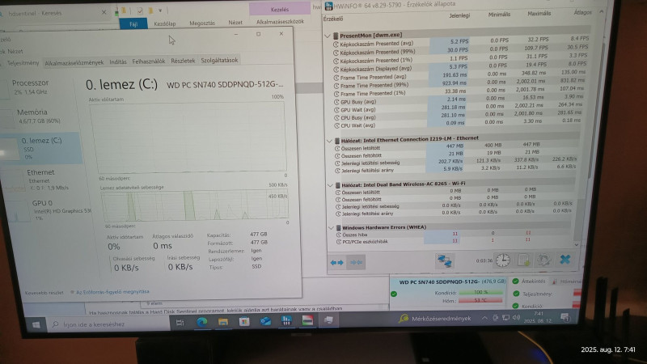Image resolution: width=647 pixels, height=364 pixels.
Task: Click the HWiNFO collapse-columns arrows button
Action: (x=356, y=262)
